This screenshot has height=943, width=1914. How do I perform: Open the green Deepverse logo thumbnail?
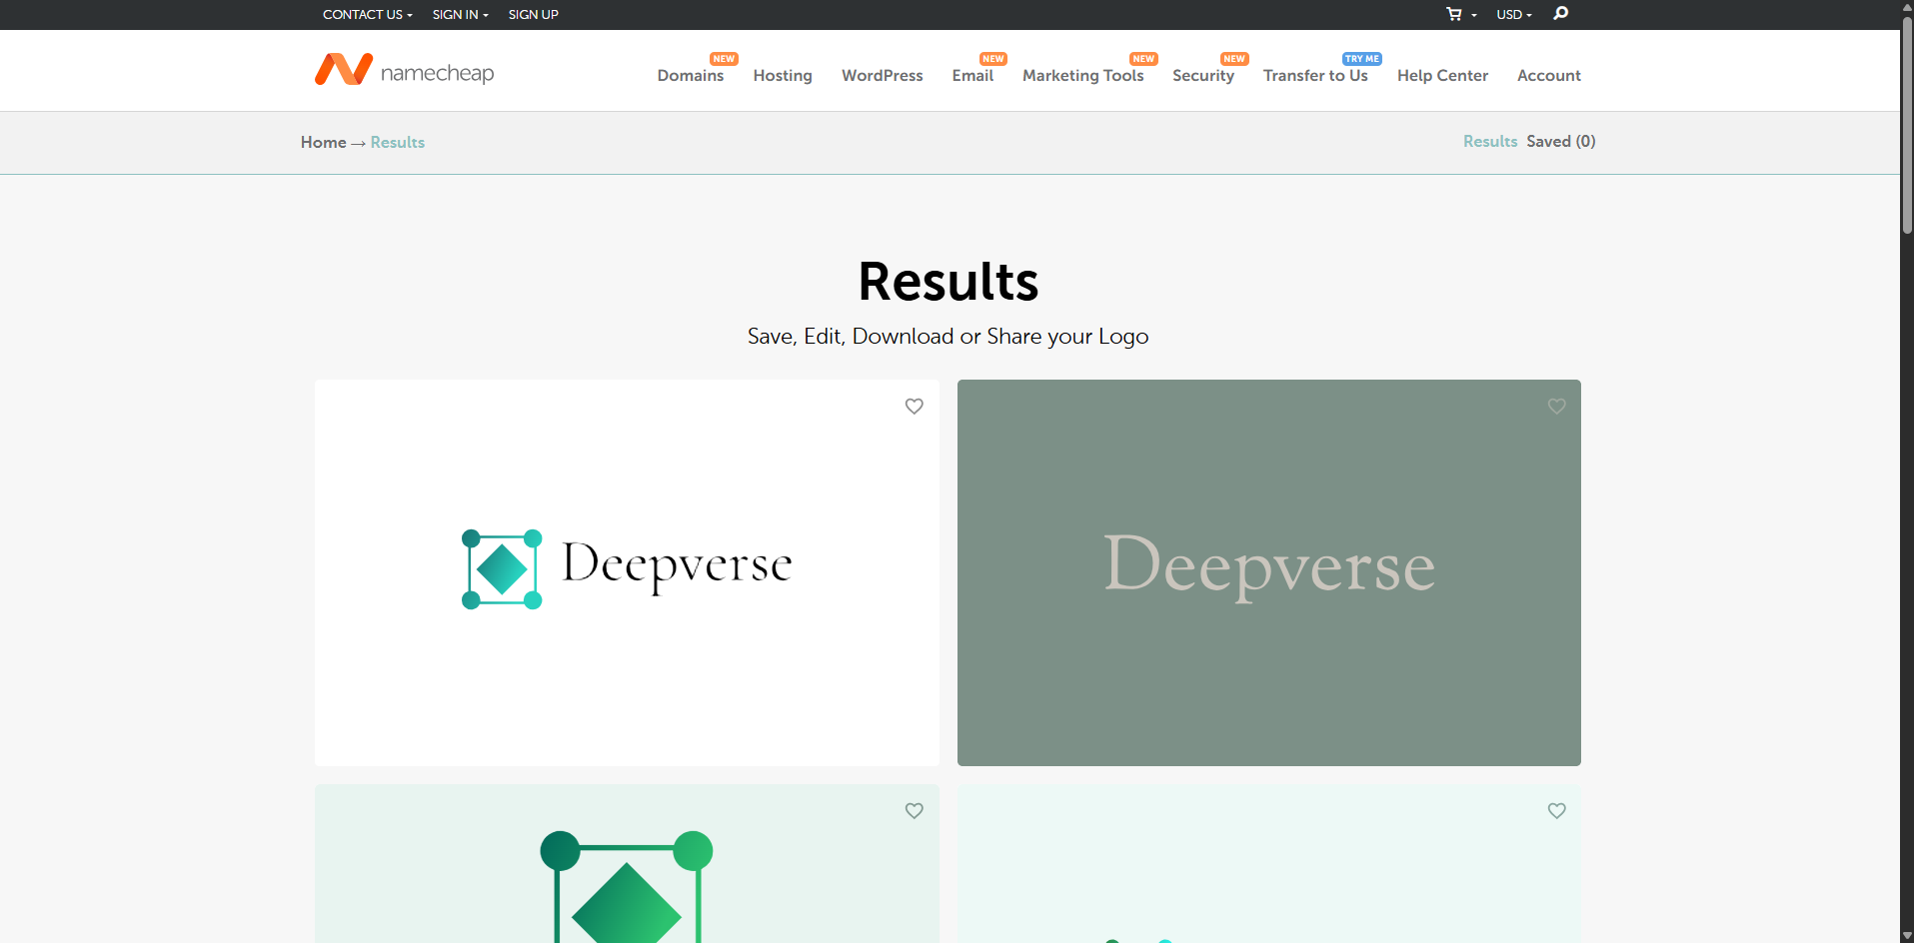pos(1268,571)
